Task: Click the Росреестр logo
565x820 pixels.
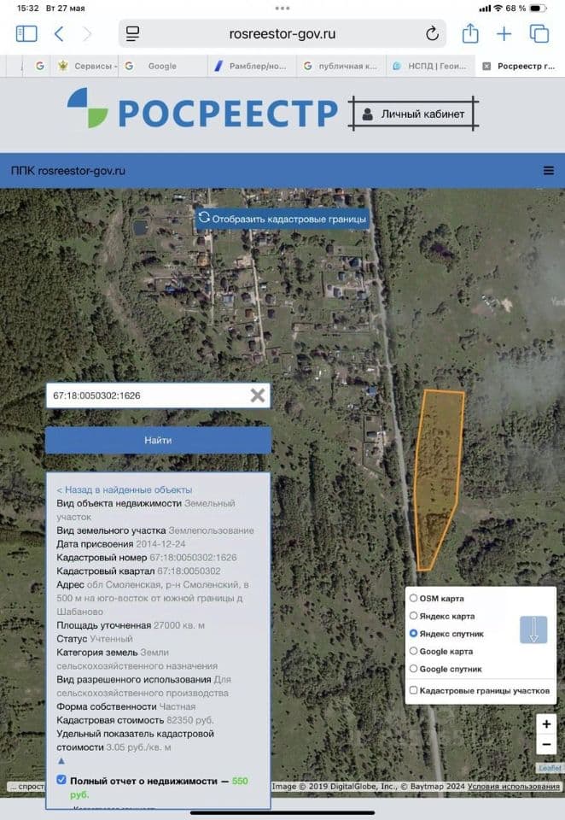Action: (203, 110)
